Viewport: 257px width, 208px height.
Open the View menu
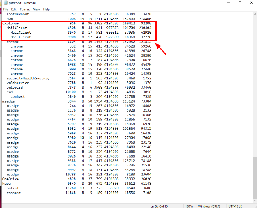[x=36, y=9]
